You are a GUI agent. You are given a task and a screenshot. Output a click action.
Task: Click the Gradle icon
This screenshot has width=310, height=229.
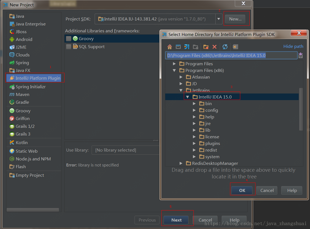[12, 102]
